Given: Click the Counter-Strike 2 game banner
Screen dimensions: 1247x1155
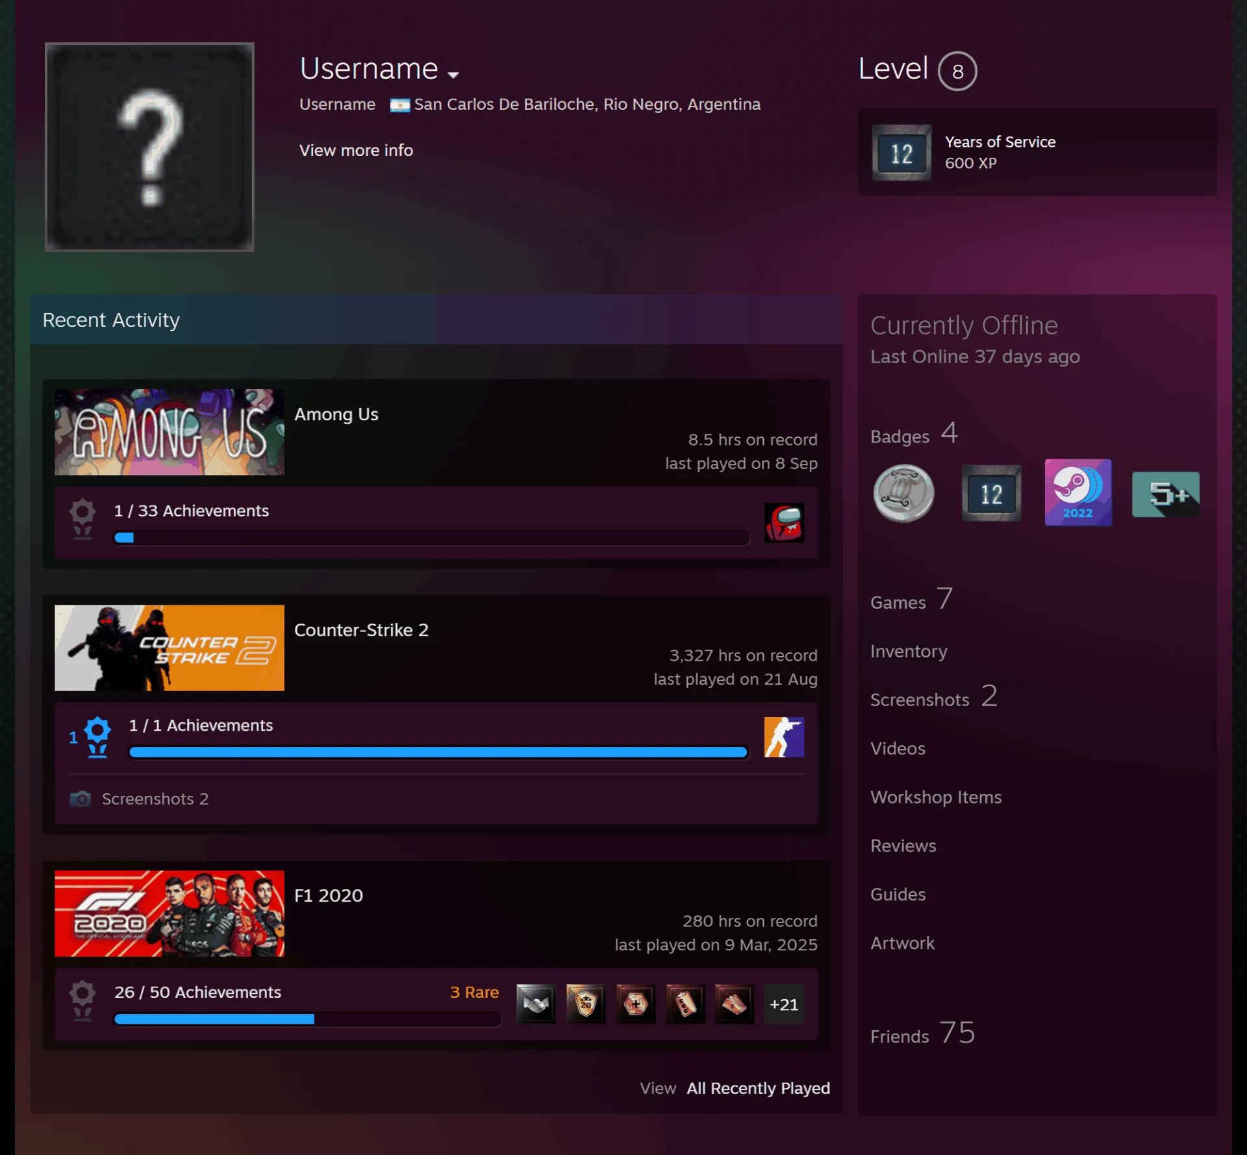Looking at the screenshot, I should 170,648.
